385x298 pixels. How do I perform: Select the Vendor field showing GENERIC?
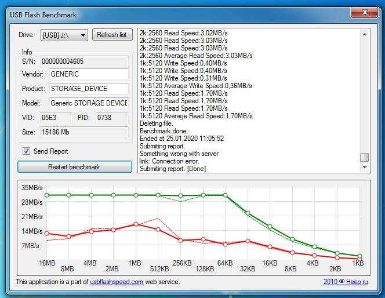point(88,75)
